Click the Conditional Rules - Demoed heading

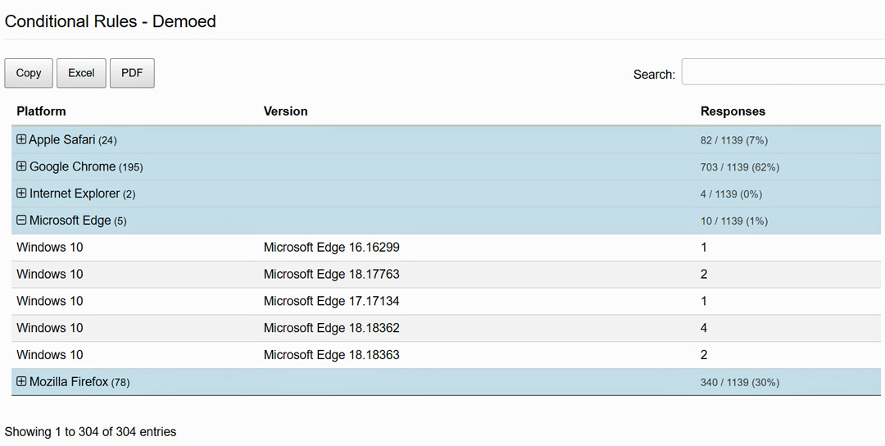[x=110, y=21]
